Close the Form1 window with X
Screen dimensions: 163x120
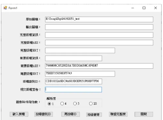point(156,8)
